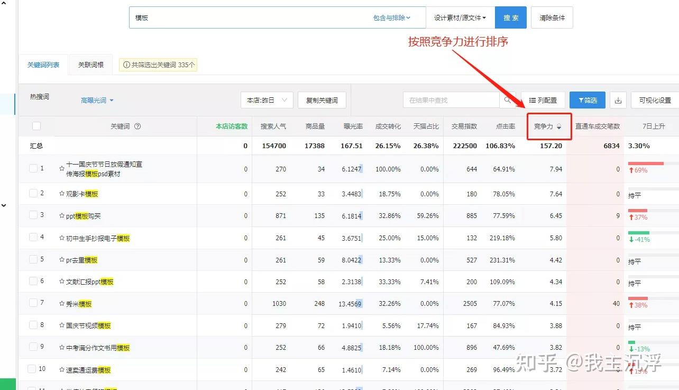Star the pr去重模板 keyword

pyautogui.click(x=62, y=260)
